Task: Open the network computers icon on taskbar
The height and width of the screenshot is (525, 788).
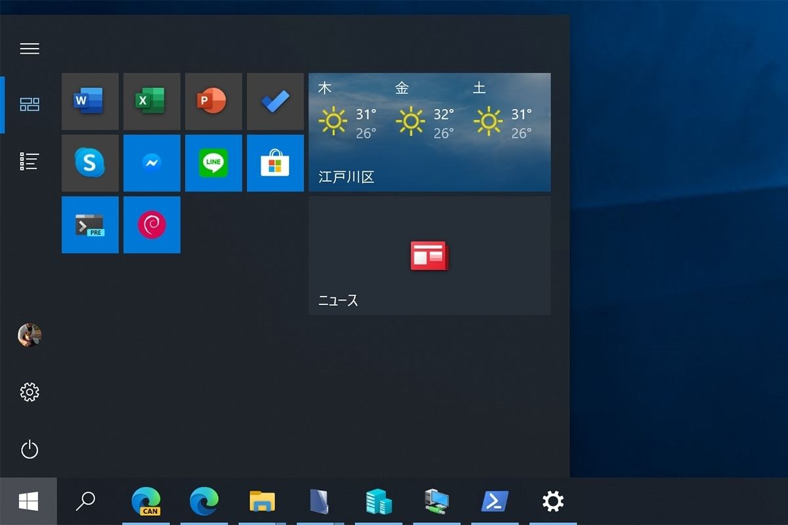Action: click(x=437, y=501)
